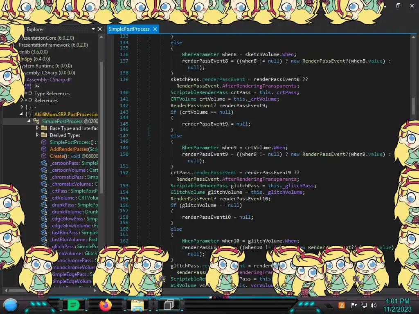This screenshot has width=419, height=314.
Task: Click WhenParameter type on line 149
Action: click(x=200, y=147)
